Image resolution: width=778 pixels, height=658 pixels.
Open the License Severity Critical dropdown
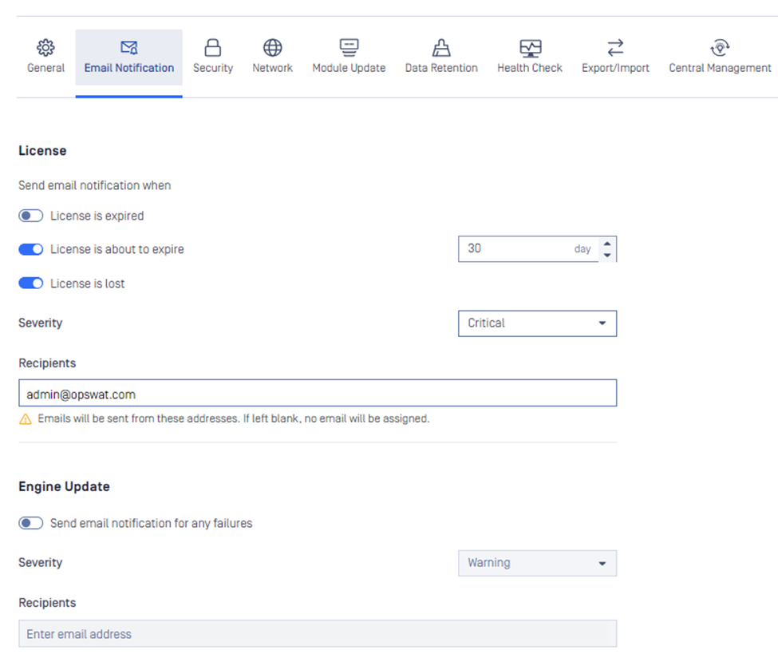(x=537, y=323)
